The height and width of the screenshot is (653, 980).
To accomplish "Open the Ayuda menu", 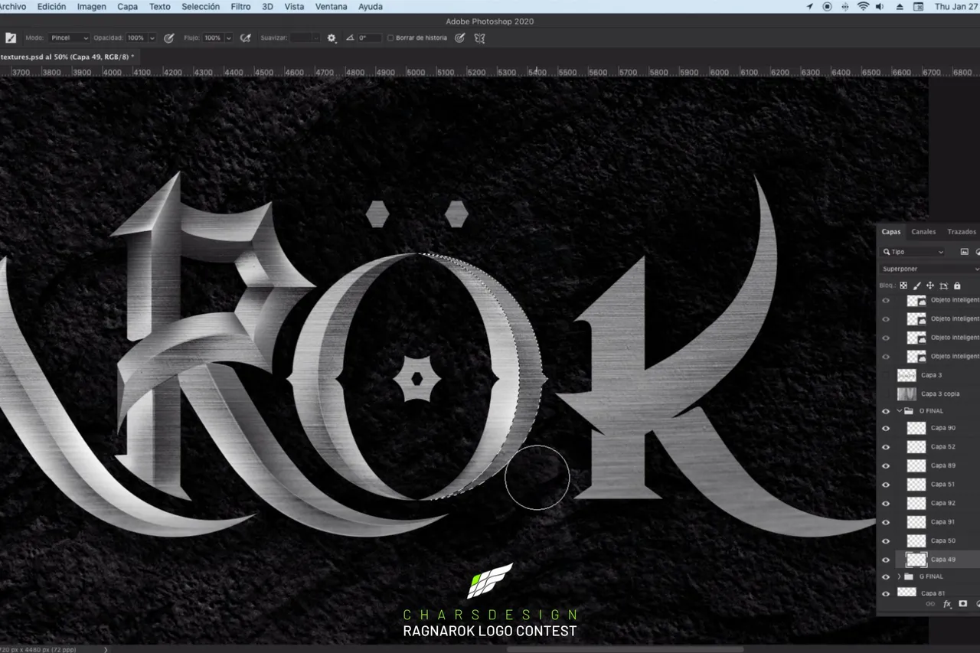I will pyautogui.click(x=371, y=6).
